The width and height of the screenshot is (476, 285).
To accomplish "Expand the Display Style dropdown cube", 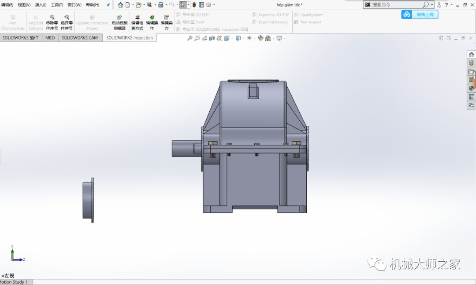I will pyautogui.click(x=238, y=38).
